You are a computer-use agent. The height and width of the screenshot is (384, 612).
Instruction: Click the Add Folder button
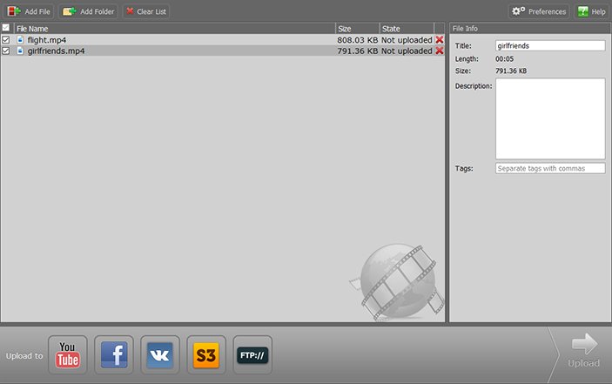(x=88, y=11)
